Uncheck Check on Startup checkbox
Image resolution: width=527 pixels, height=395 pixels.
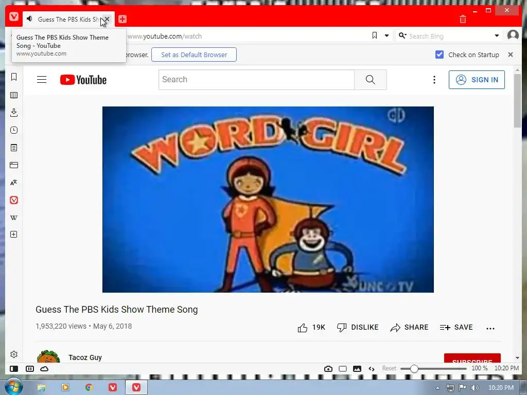(440, 55)
